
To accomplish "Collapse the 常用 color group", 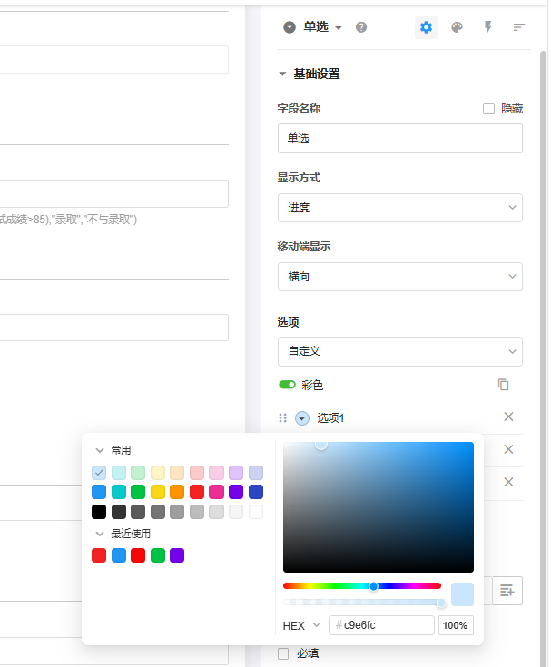I will point(99,450).
